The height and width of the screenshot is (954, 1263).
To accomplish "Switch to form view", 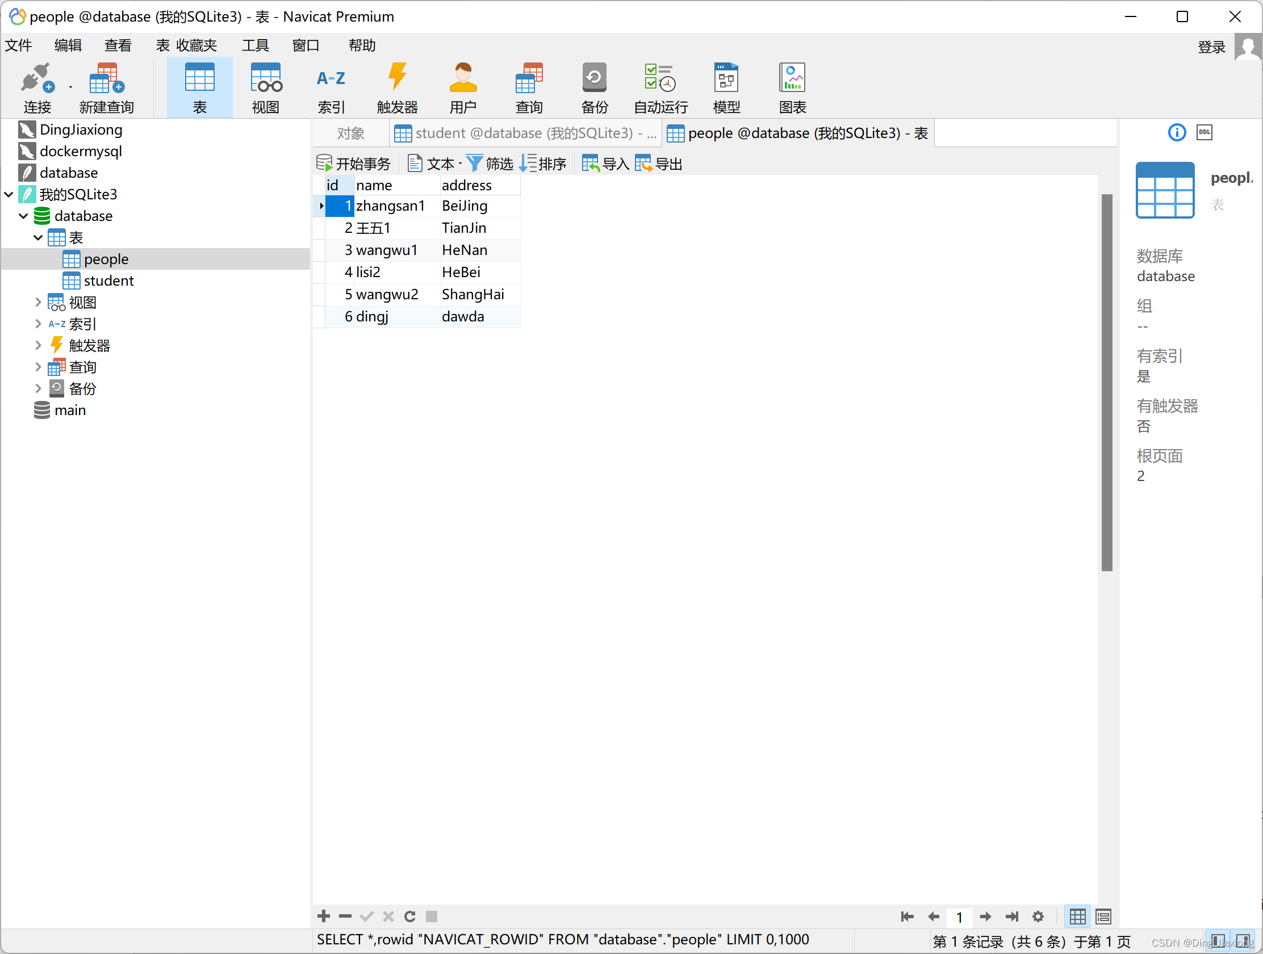I will coord(1103,917).
